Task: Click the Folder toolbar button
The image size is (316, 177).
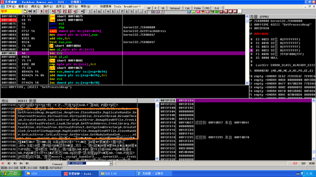Action: (x=197, y=8)
